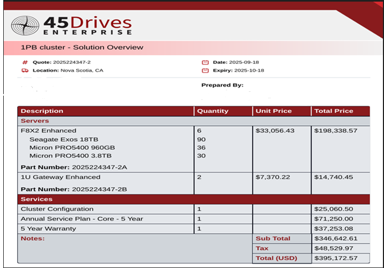
Task: Click part number 2025224347-2A
Action: (x=99, y=167)
